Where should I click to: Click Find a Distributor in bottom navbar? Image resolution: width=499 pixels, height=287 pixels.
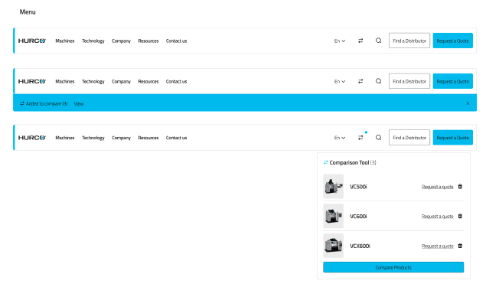409,138
